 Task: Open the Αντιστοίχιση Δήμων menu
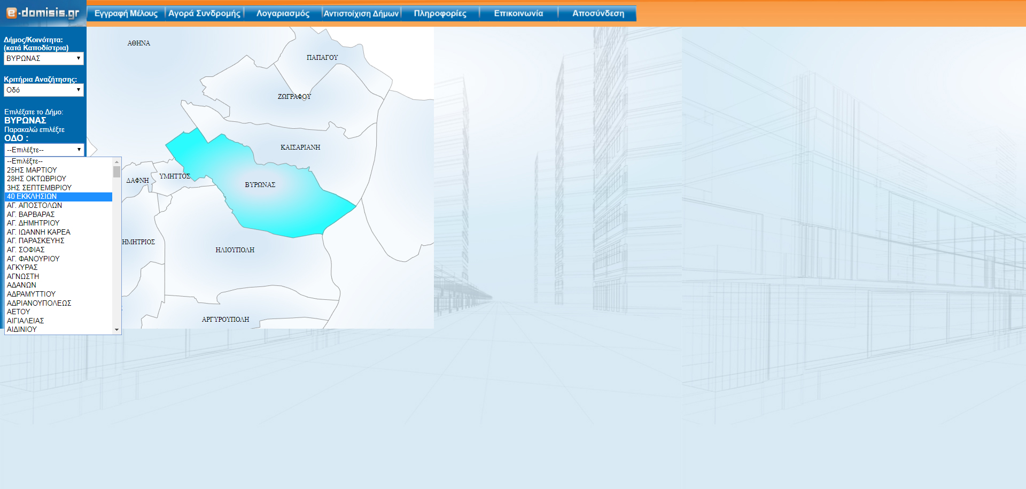[x=361, y=13]
